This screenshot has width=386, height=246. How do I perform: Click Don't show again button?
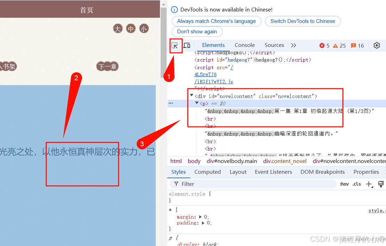point(197,32)
